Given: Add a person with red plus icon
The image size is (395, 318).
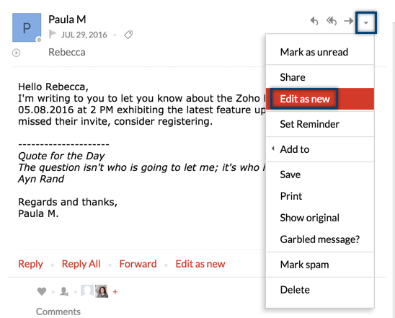Looking at the screenshot, I should point(115,292).
